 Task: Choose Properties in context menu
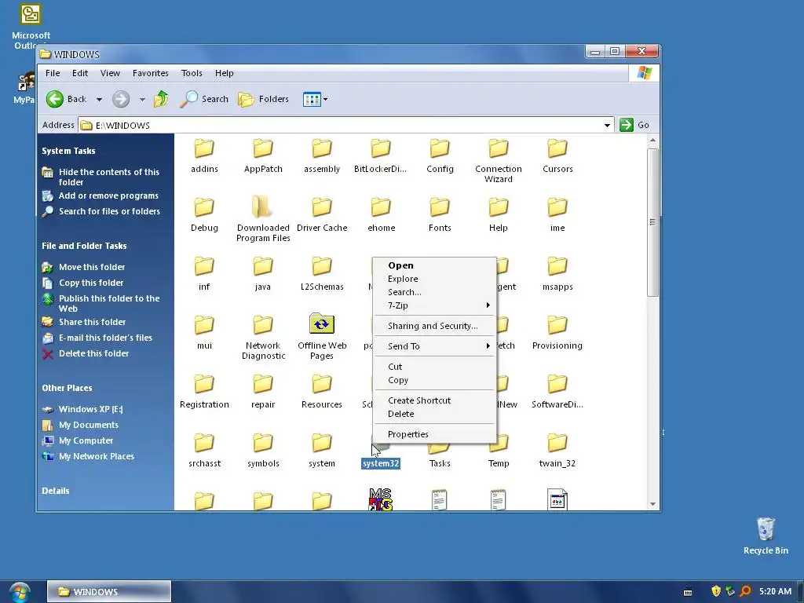(x=435, y=434)
